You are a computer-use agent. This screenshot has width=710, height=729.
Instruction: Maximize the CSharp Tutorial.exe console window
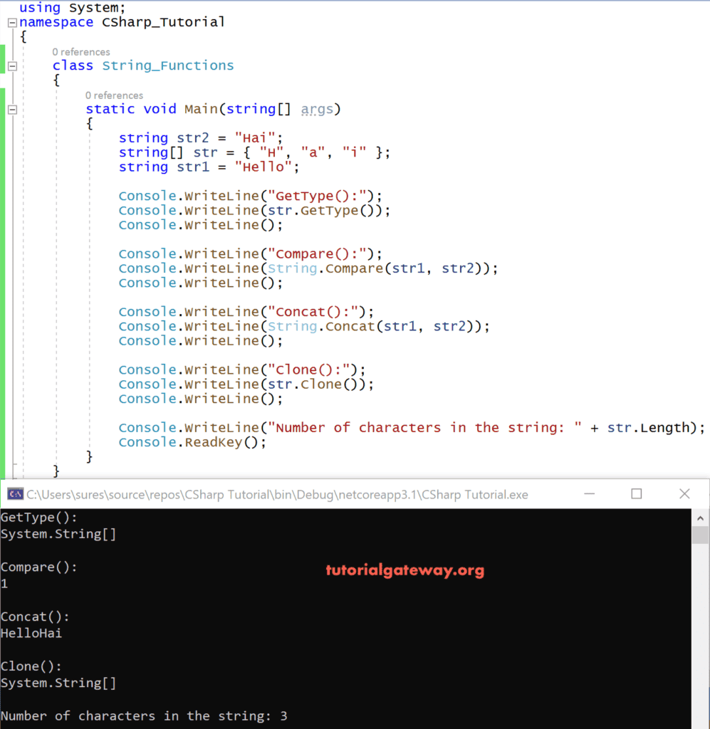[x=637, y=494]
